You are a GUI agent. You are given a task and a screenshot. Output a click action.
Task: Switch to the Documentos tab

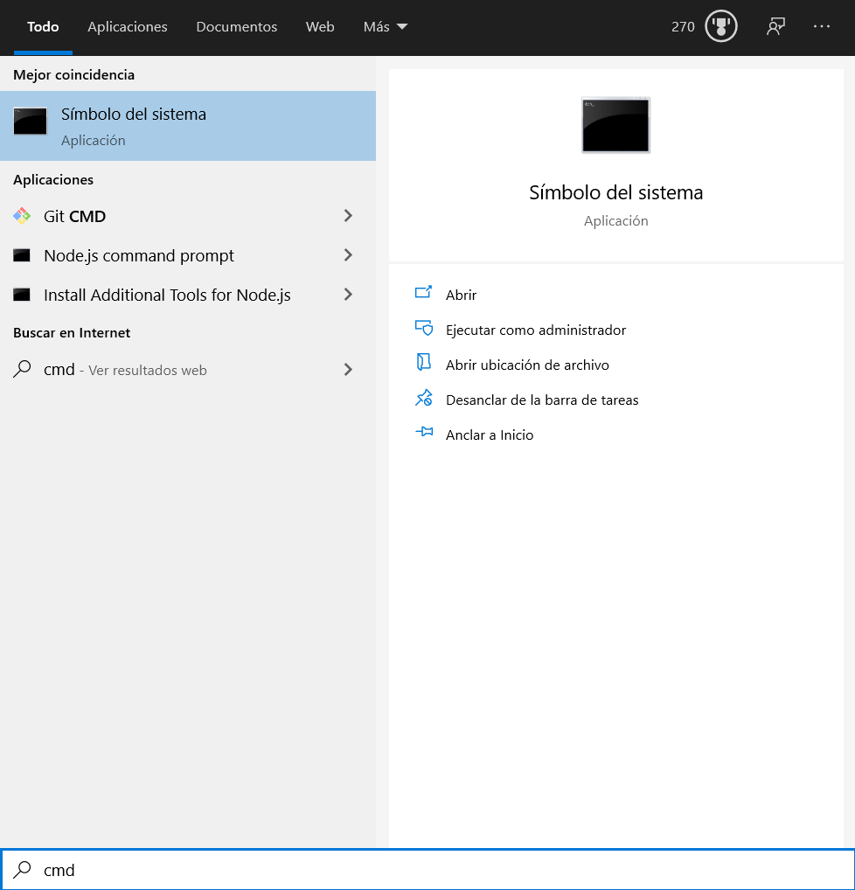237,27
